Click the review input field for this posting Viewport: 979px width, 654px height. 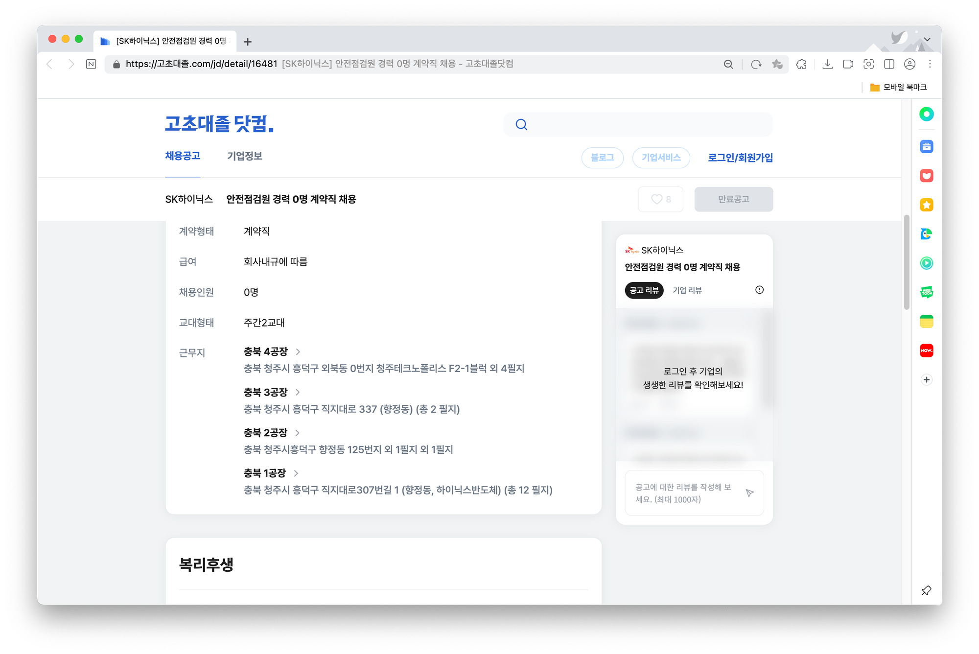pos(685,492)
